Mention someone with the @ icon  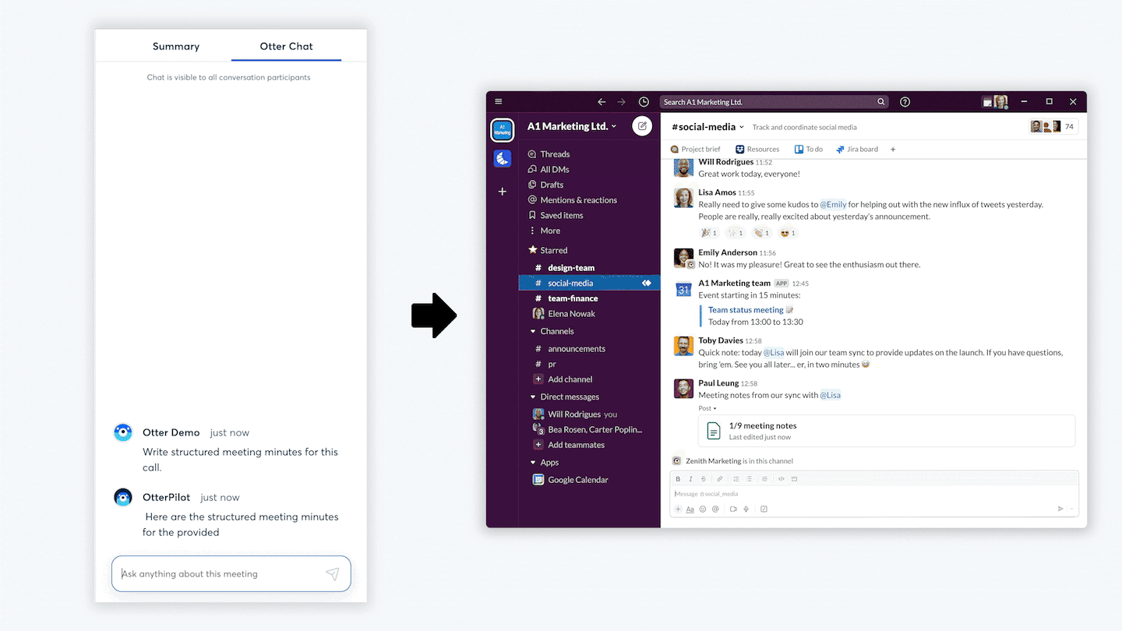[x=715, y=509]
